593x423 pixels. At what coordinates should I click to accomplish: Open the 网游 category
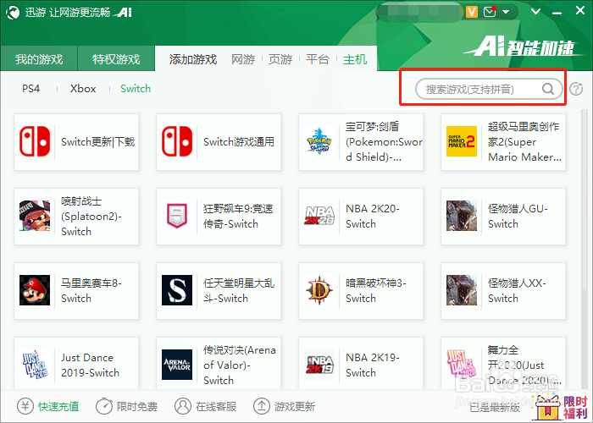(x=243, y=59)
